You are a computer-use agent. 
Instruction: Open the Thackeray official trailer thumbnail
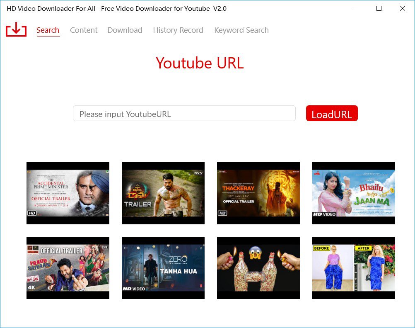(x=258, y=193)
